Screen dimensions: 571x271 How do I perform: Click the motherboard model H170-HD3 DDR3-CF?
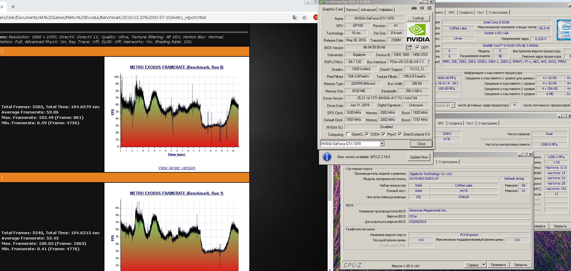[453, 179]
